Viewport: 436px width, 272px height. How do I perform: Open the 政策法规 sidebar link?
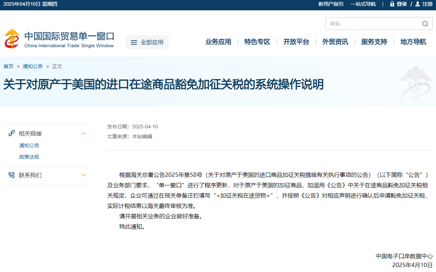[29, 157]
